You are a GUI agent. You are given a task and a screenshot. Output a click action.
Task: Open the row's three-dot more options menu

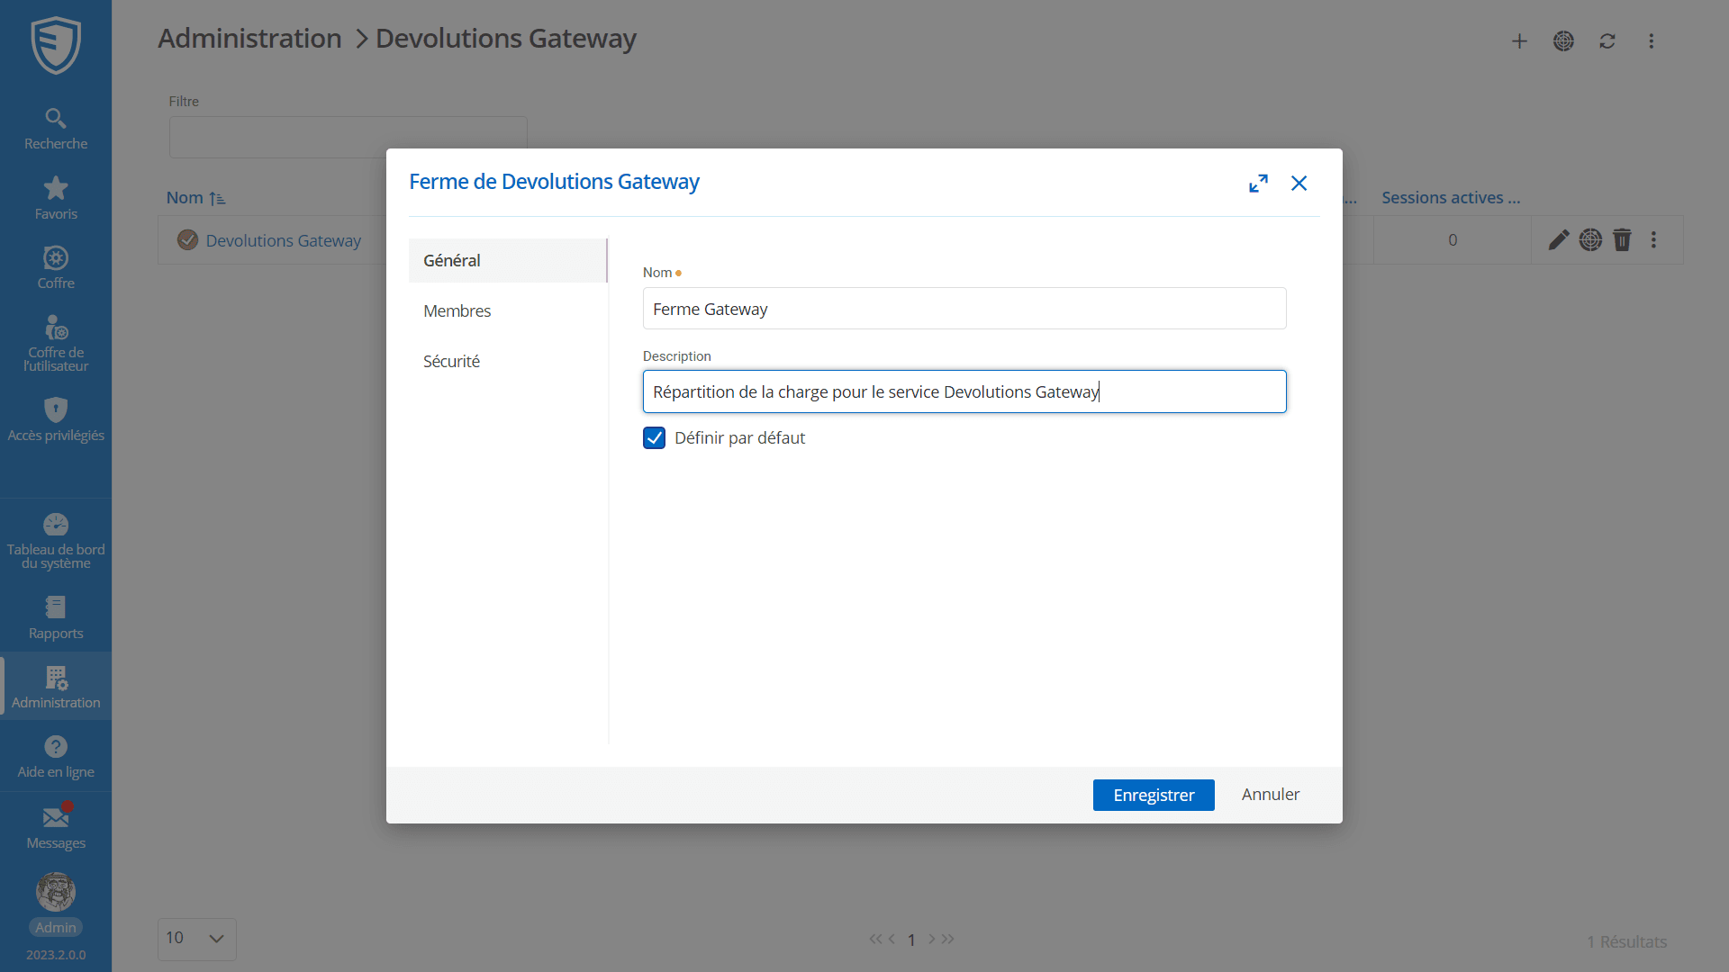click(x=1653, y=240)
